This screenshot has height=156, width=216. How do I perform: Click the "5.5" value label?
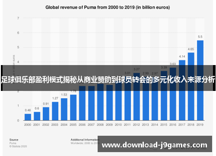pos(200,37)
